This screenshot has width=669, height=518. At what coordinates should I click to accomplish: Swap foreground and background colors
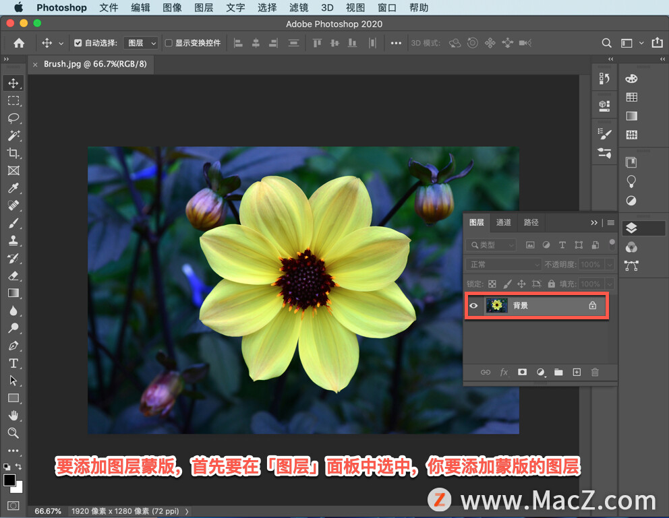(18, 466)
